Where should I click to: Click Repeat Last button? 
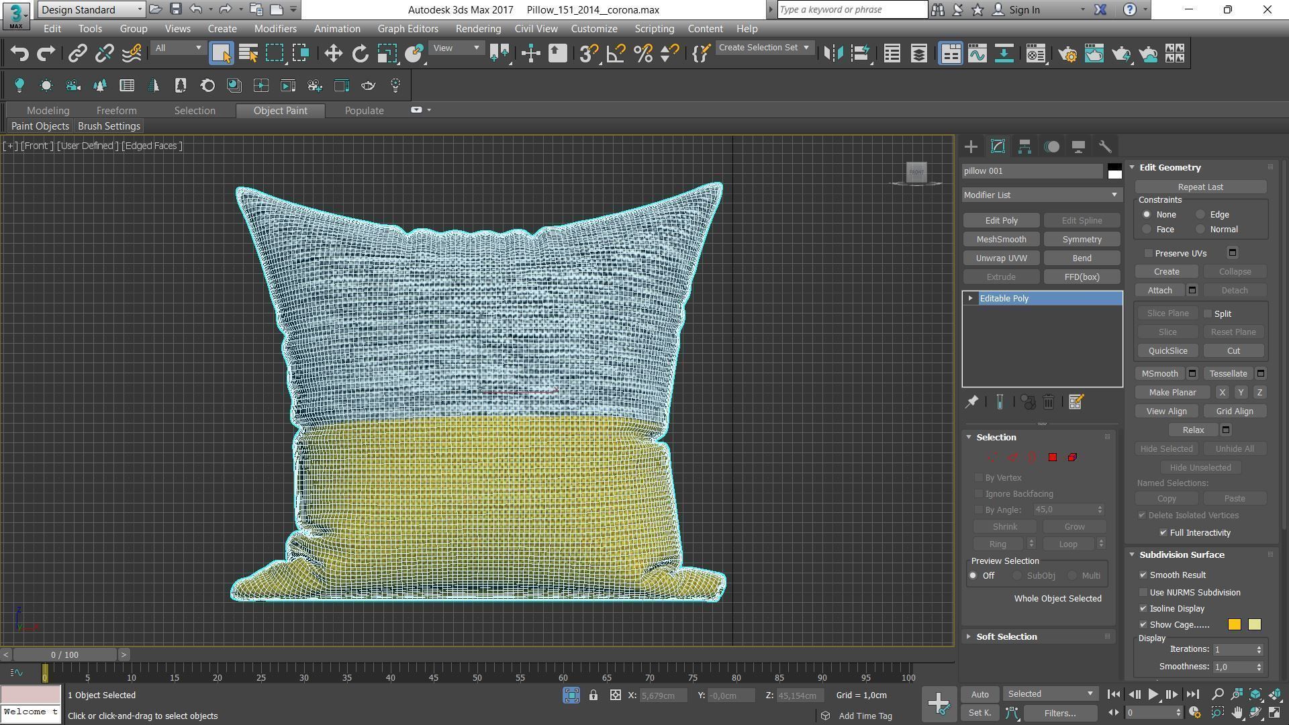tap(1200, 187)
